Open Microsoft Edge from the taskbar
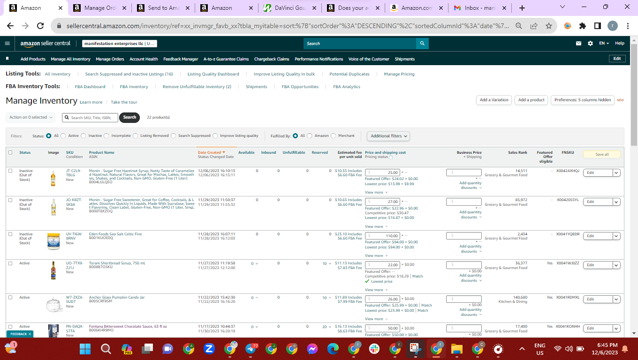The image size is (638, 360). click(333, 349)
